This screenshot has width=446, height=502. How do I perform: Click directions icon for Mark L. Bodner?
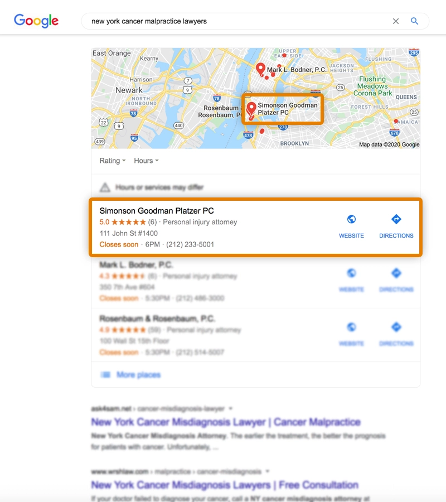point(396,273)
